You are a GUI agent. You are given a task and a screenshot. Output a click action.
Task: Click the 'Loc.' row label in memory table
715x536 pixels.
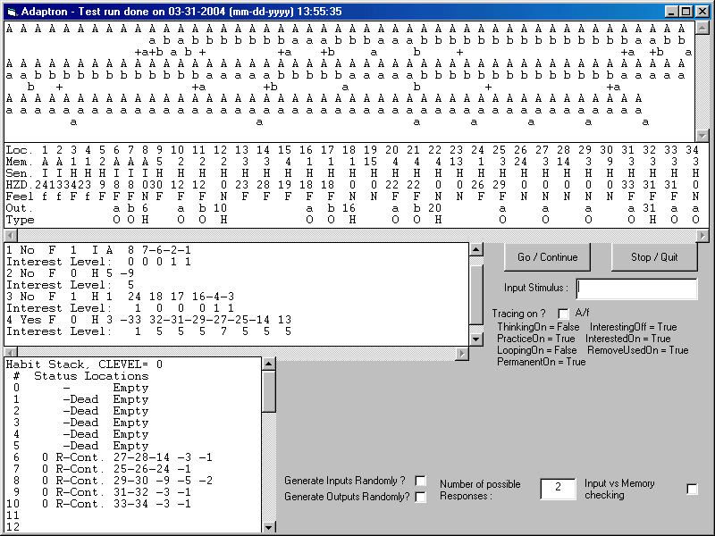tap(20, 150)
